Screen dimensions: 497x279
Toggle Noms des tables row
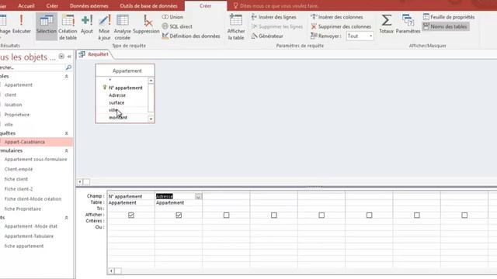point(445,26)
